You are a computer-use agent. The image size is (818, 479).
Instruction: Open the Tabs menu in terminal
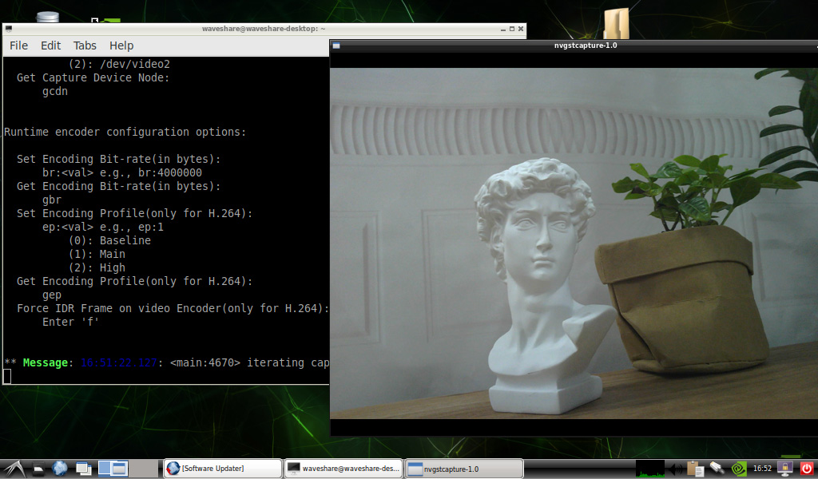tap(85, 46)
